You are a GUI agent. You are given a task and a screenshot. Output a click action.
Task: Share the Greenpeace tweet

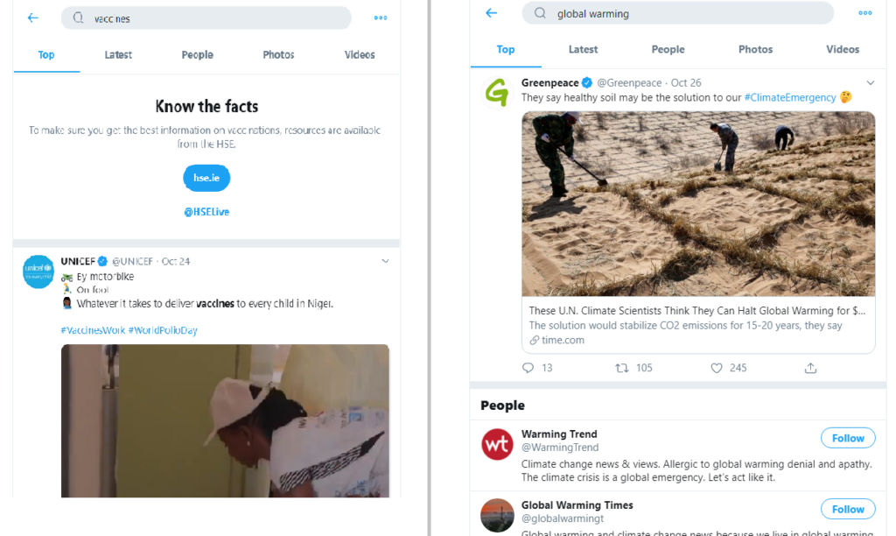(x=810, y=368)
